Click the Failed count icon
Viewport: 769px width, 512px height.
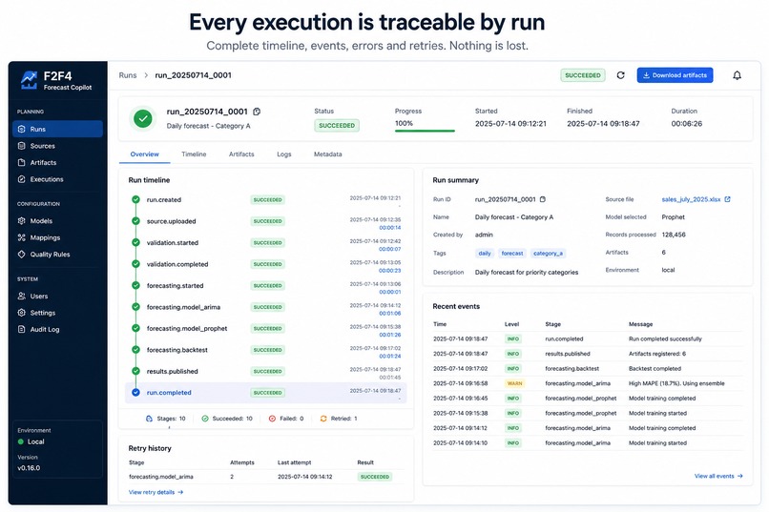tap(272, 419)
